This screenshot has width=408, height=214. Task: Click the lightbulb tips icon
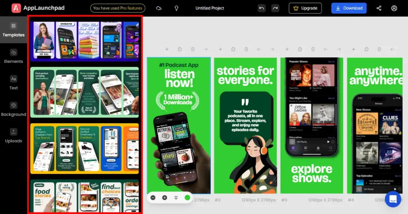pos(177,8)
